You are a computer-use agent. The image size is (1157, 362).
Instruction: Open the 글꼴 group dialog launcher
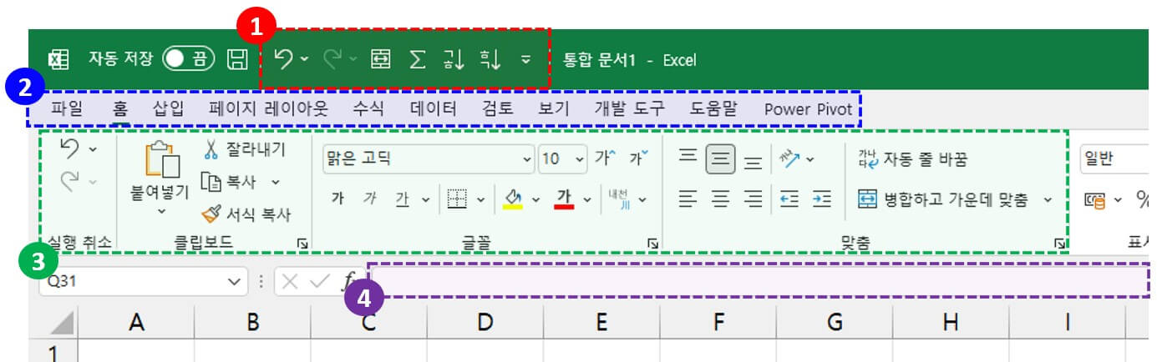pyautogui.click(x=653, y=244)
